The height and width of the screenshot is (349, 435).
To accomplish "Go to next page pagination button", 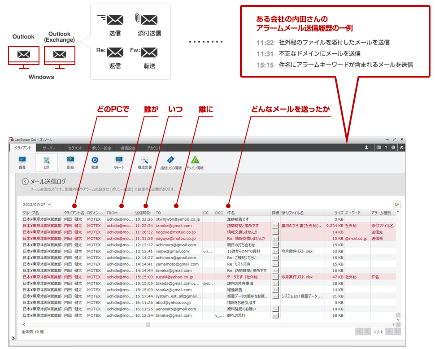I will click(389, 331).
